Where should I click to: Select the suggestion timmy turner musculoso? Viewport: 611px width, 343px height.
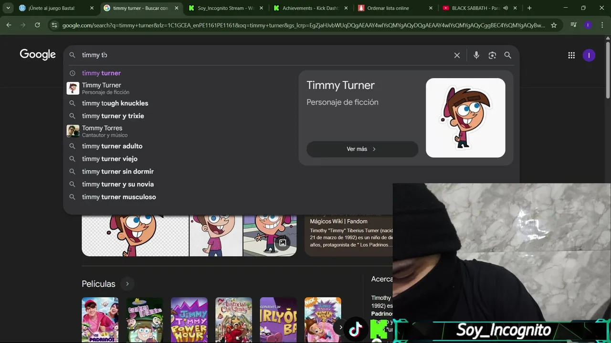click(119, 197)
